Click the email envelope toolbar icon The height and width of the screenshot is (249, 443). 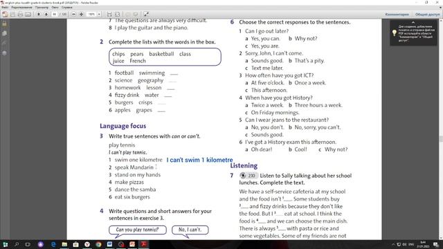pyautogui.click(x=28, y=14)
